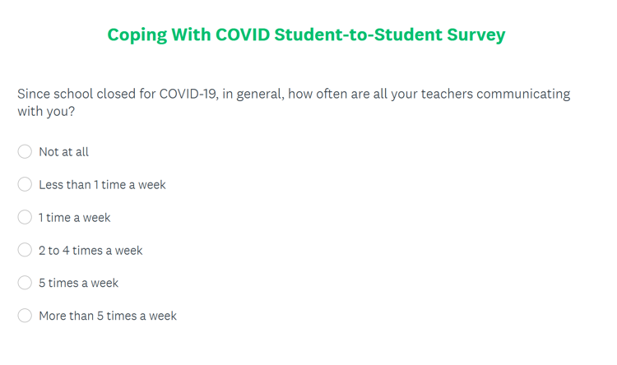Select the '1 time a week' radio button
This screenshot has width=617, height=365.
25,217
